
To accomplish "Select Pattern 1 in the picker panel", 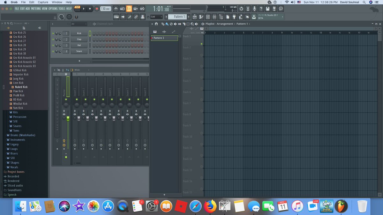I will (164, 38).
